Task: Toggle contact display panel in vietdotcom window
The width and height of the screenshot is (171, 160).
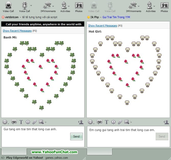Action: [x=81, y=122]
